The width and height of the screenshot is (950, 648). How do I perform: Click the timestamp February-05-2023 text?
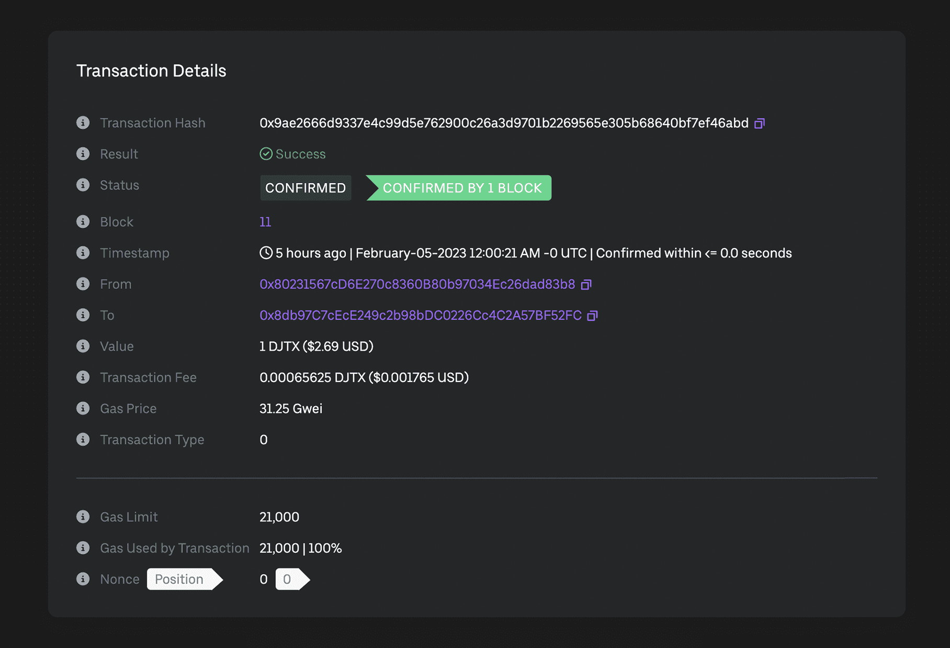click(471, 253)
